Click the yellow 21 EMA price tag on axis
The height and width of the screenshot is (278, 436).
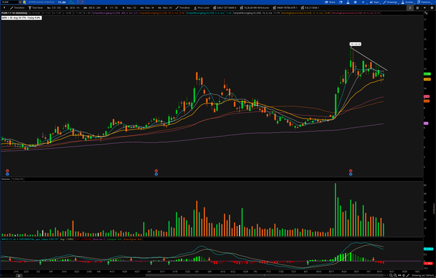[427, 79]
